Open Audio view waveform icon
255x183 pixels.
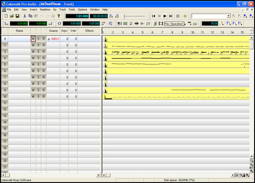[137, 24]
